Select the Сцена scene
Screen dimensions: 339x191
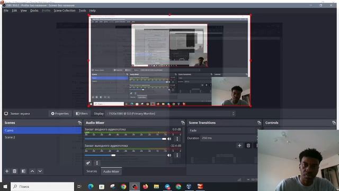pos(42,131)
